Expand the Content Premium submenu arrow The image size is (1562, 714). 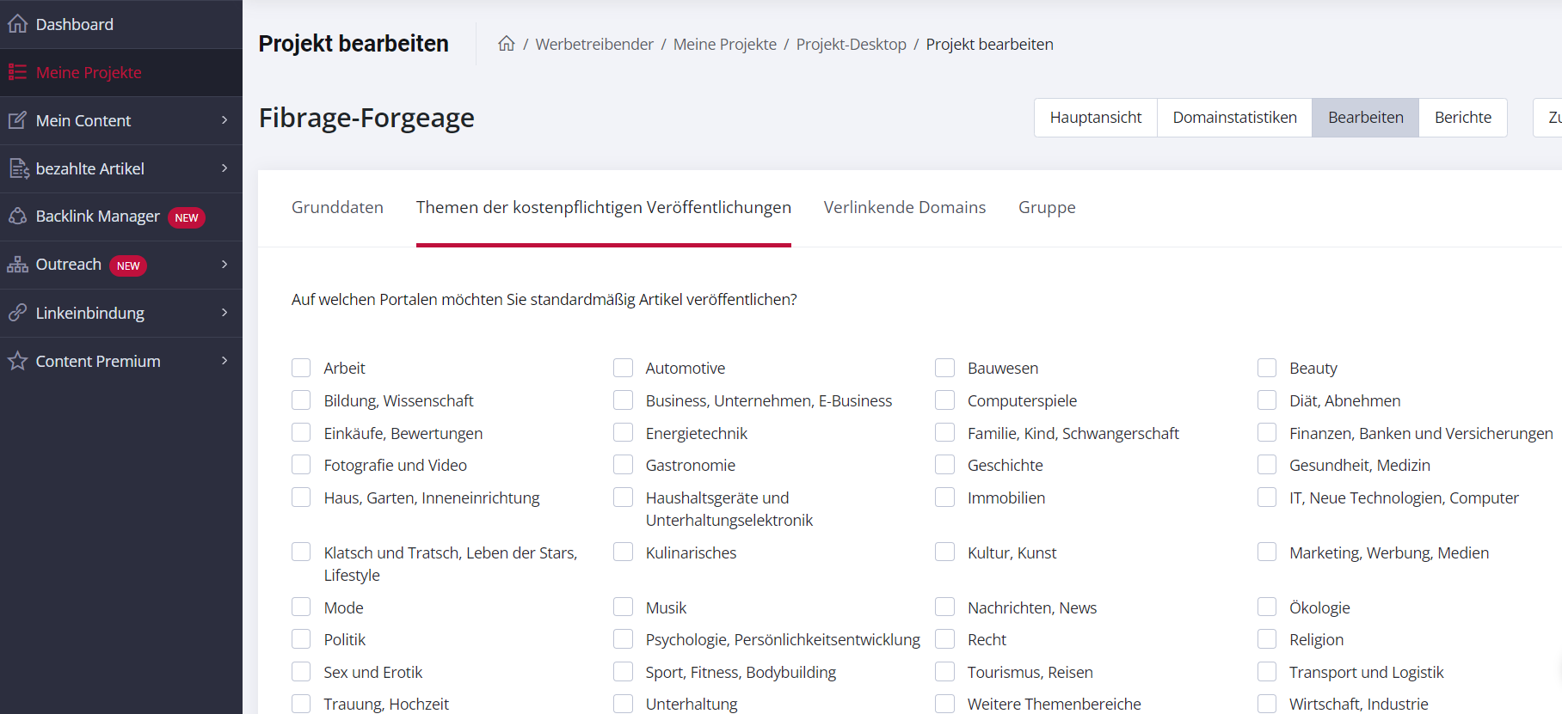[x=224, y=361]
